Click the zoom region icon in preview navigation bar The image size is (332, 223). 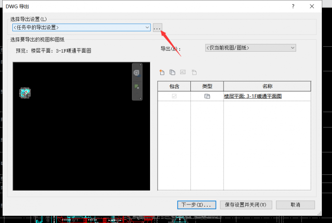pyautogui.click(x=137, y=87)
